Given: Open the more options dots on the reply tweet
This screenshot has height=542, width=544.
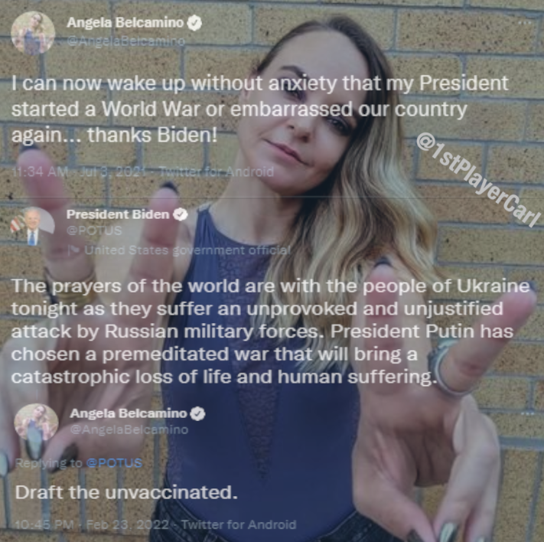Looking at the screenshot, I should tap(528, 413).
